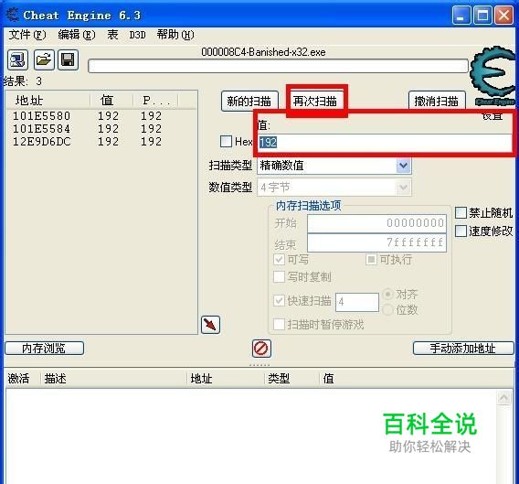
Task: Save the table with the floppy disk icon
Action: (x=69, y=60)
